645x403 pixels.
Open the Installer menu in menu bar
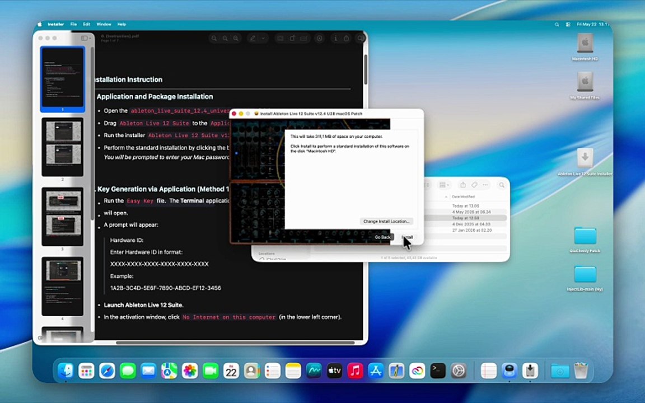[x=56, y=24]
